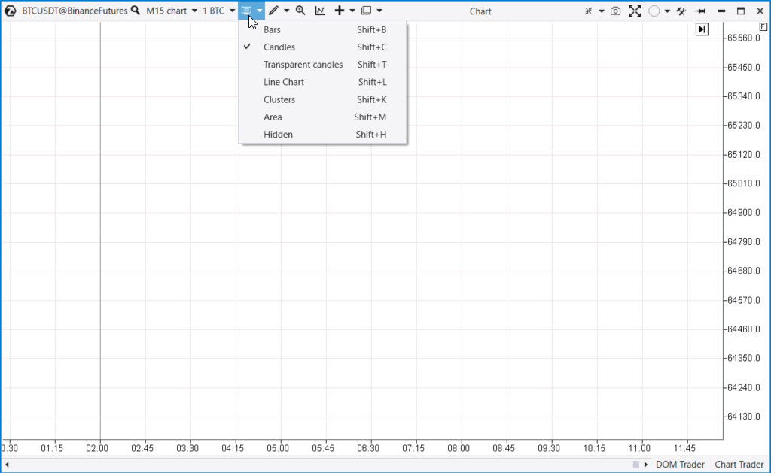Open the DOM Trader panel
Viewport: 771px width, 473px height.
(x=680, y=465)
